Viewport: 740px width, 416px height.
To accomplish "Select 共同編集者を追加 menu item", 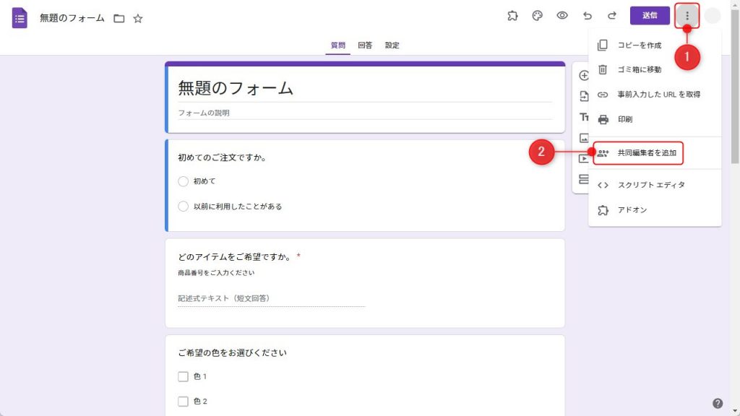I will [x=655, y=153].
